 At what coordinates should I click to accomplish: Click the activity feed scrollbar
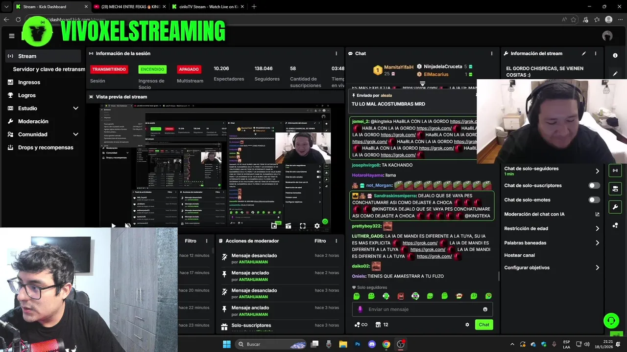(213, 251)
